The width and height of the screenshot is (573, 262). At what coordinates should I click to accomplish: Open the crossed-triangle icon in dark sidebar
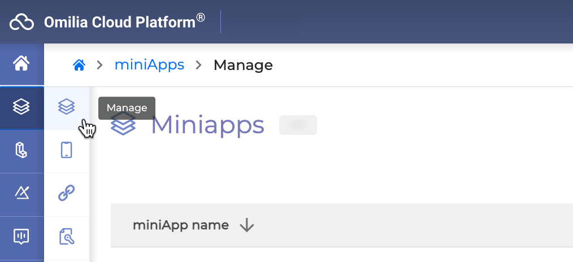(21, 193)
